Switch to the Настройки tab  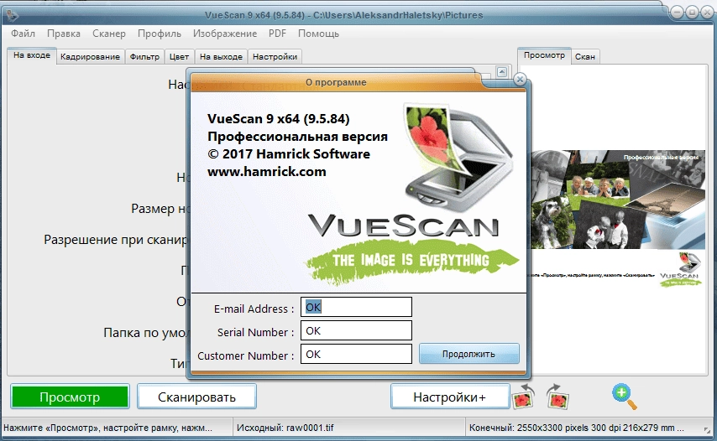pos(275,57)
